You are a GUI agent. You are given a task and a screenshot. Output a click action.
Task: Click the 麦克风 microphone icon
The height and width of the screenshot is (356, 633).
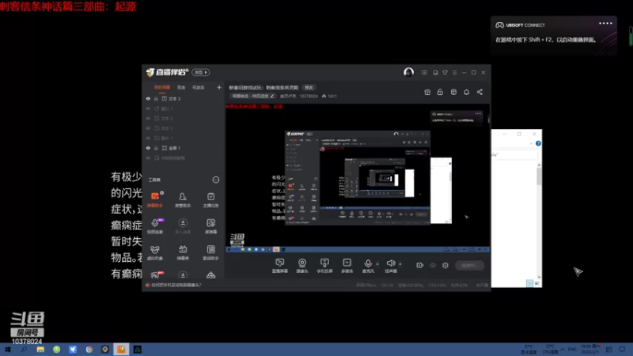pos(368,263)
